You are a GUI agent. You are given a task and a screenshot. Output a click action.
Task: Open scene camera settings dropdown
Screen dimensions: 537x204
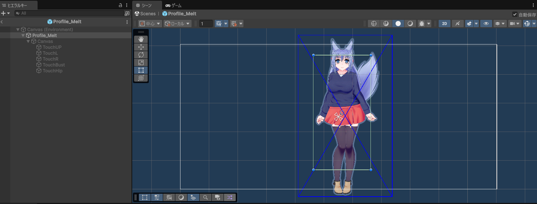515,24
